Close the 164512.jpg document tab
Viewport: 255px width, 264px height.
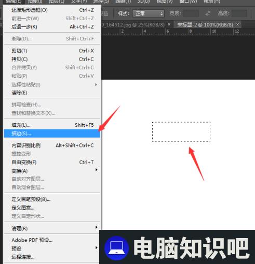click(169, 24)
